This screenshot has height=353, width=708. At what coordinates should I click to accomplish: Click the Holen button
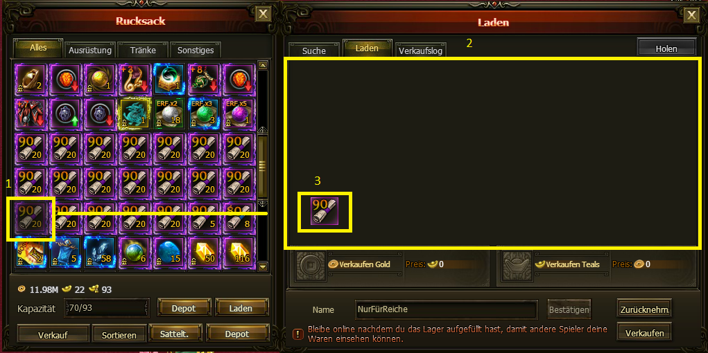[666, 48]
